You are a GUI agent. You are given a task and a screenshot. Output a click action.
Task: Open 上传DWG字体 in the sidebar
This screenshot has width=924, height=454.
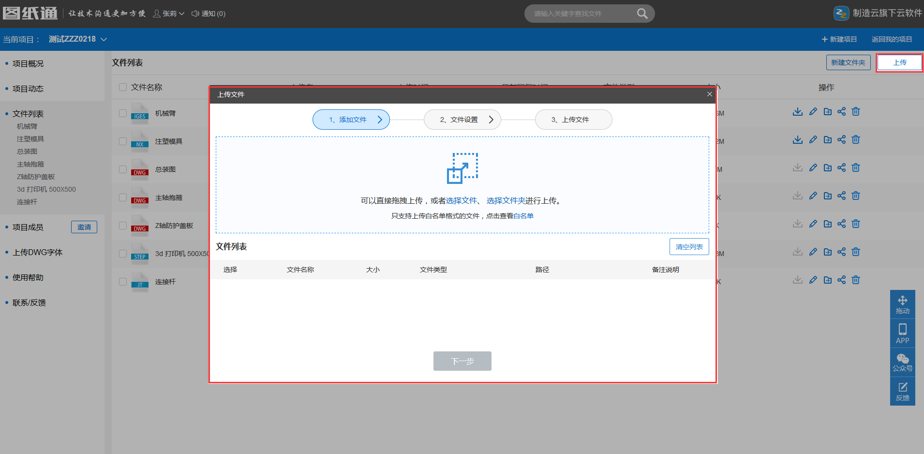(38, 253)
